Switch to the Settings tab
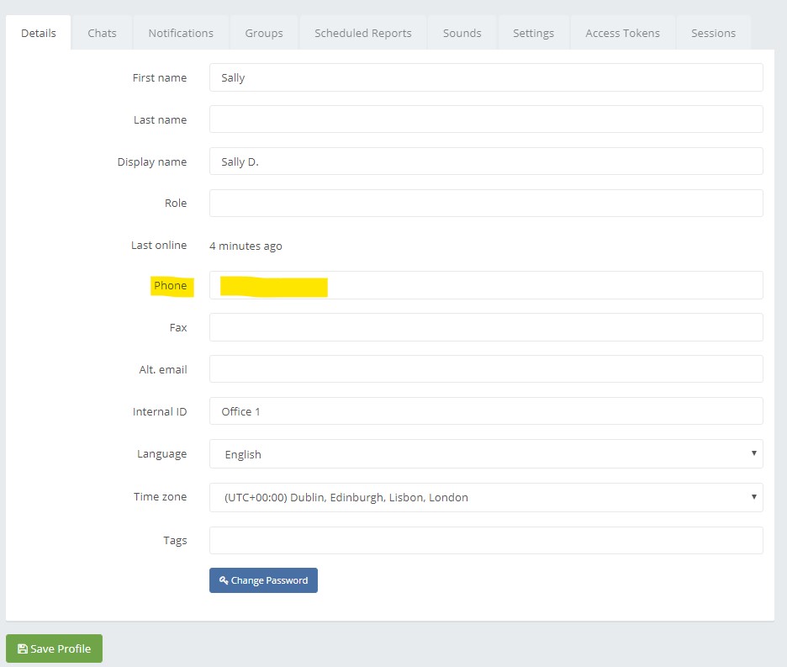The image size is (787, 667). point(533,33)
